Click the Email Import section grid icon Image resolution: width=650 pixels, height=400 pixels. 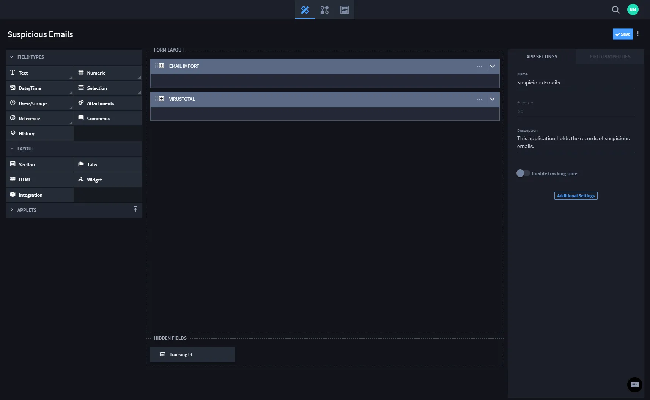tap(161, 66)
